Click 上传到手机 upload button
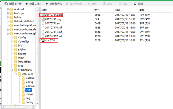Image resolution: width=173 pixels, height=109 pixels. 54,4
